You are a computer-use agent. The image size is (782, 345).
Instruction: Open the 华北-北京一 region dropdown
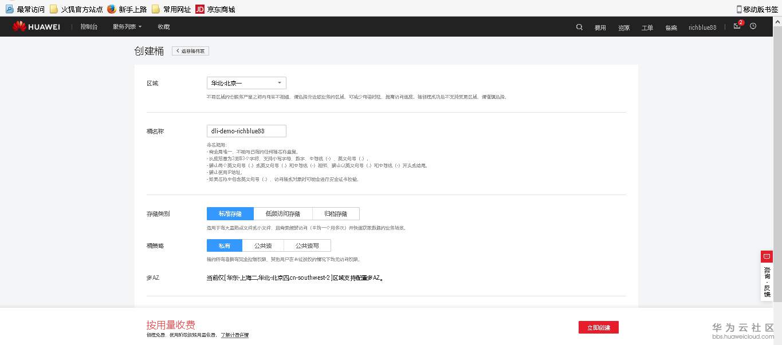246,82
